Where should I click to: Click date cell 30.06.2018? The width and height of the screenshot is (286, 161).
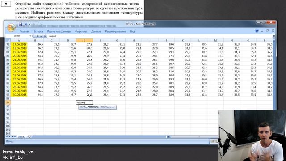[19, 95]
